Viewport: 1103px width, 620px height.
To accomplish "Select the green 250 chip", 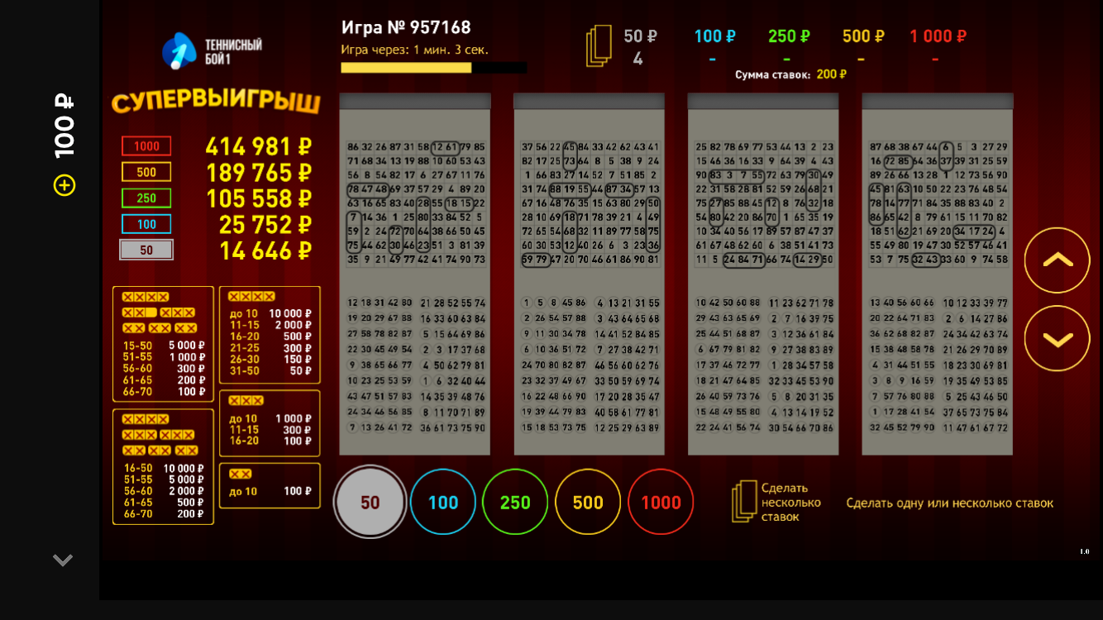I will pyautogui.click(x=515, y=502).
